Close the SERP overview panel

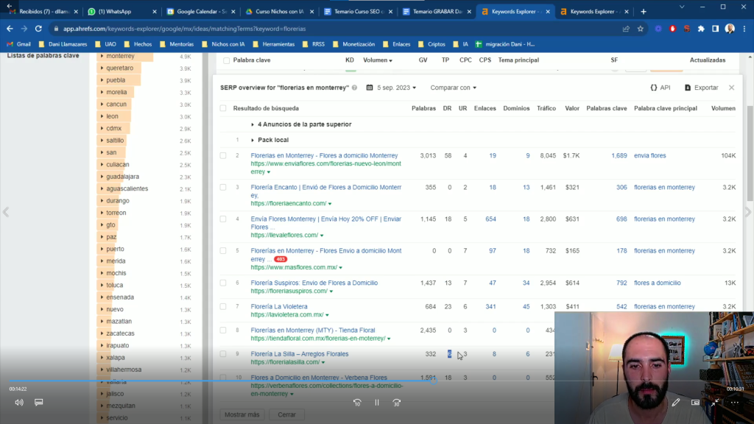(x=731, y=88)
